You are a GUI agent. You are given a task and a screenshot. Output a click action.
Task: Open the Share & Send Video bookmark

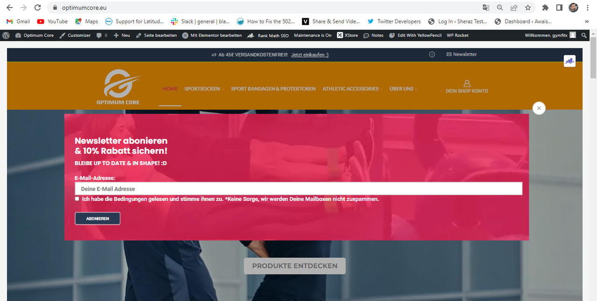coord(332,21)
